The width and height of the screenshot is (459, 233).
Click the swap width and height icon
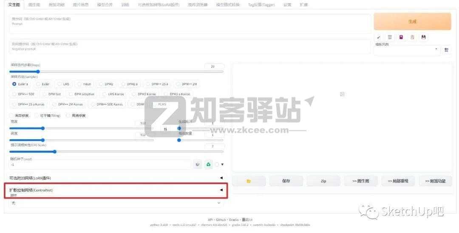[x=165, y=129]
